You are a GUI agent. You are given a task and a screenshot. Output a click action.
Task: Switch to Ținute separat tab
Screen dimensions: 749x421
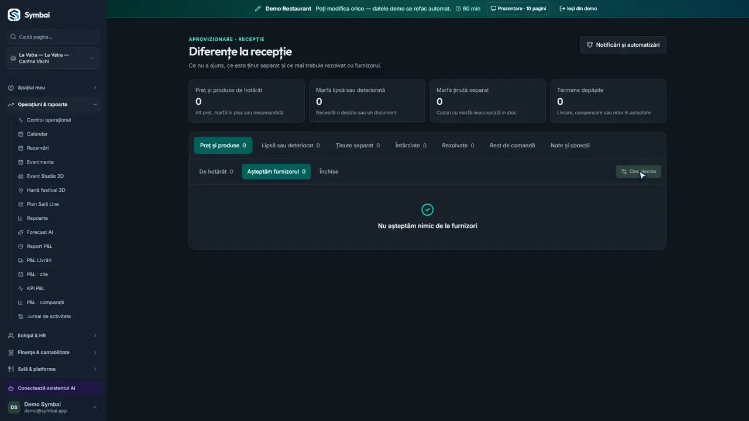pyautogui.click(x=358, y=146)
